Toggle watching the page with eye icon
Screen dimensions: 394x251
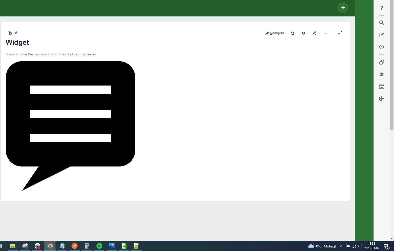[304, 33]
